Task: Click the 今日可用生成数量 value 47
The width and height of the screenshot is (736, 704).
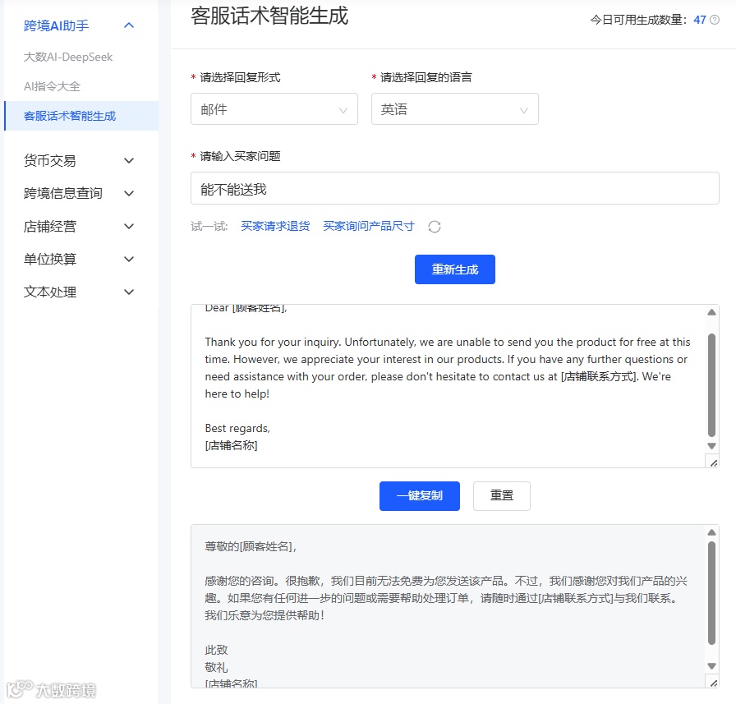Action: (x=699, y=20)
